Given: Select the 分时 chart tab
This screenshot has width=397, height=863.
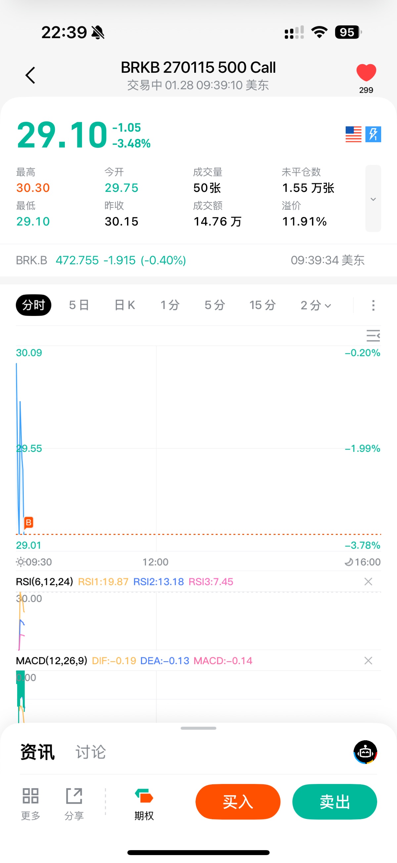Looking at the screenshot, I should click(33, 305).
